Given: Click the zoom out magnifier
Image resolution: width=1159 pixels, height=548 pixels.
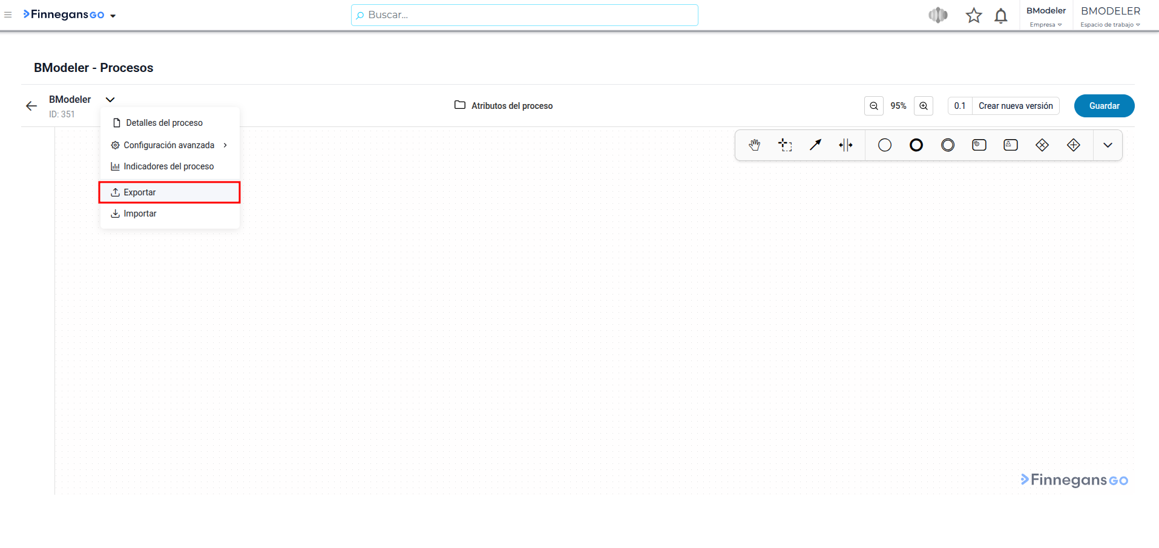Looking at the screenshot, I should tap(874, 106).
